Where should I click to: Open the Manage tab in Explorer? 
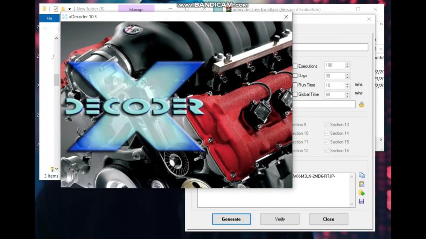[x=136, y=10]
